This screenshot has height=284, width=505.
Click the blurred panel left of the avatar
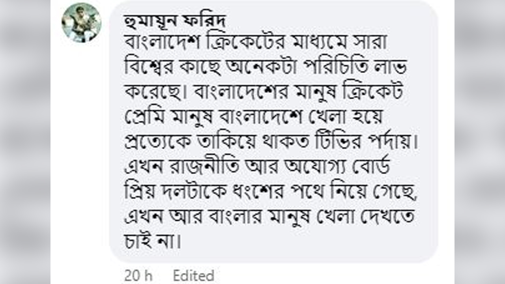click(x=25, y=142)
